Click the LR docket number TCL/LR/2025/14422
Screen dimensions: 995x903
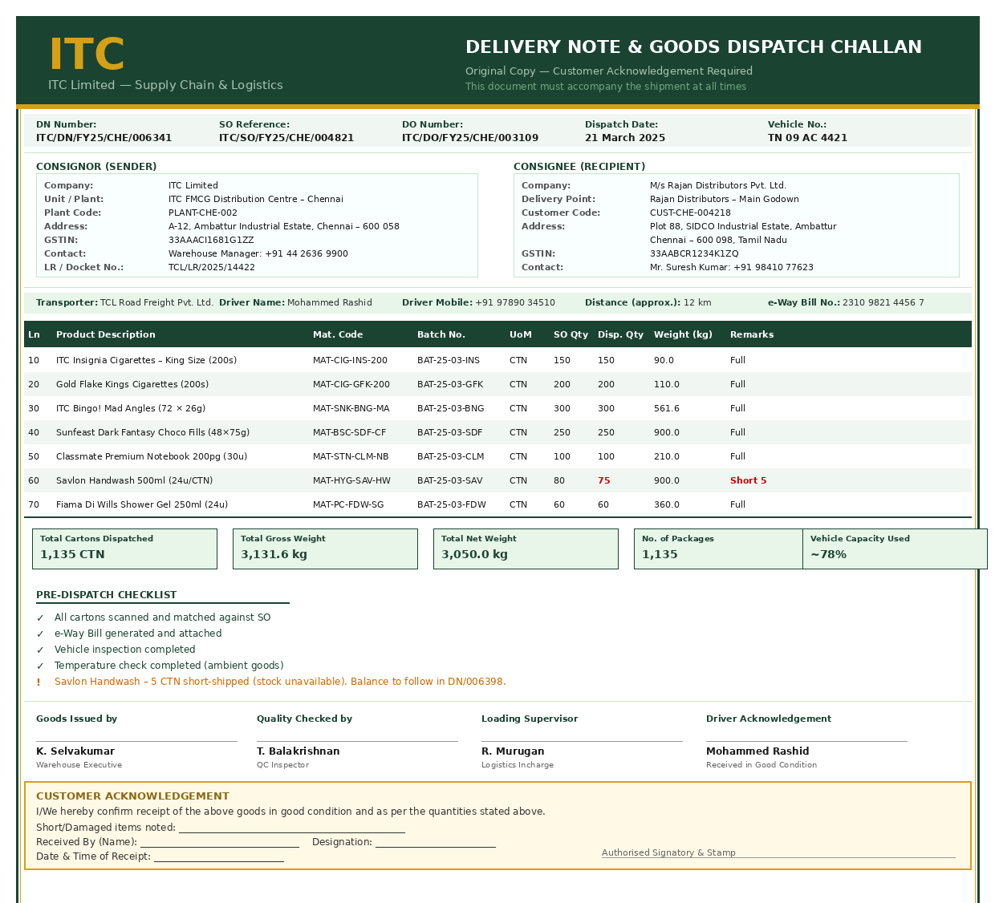pos(212,267)
